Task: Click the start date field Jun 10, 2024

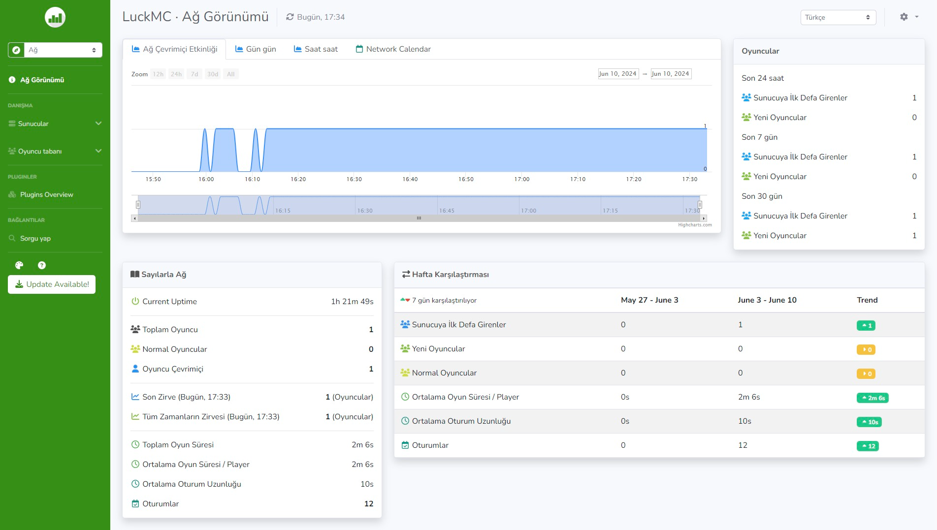Action: (618, 74)
